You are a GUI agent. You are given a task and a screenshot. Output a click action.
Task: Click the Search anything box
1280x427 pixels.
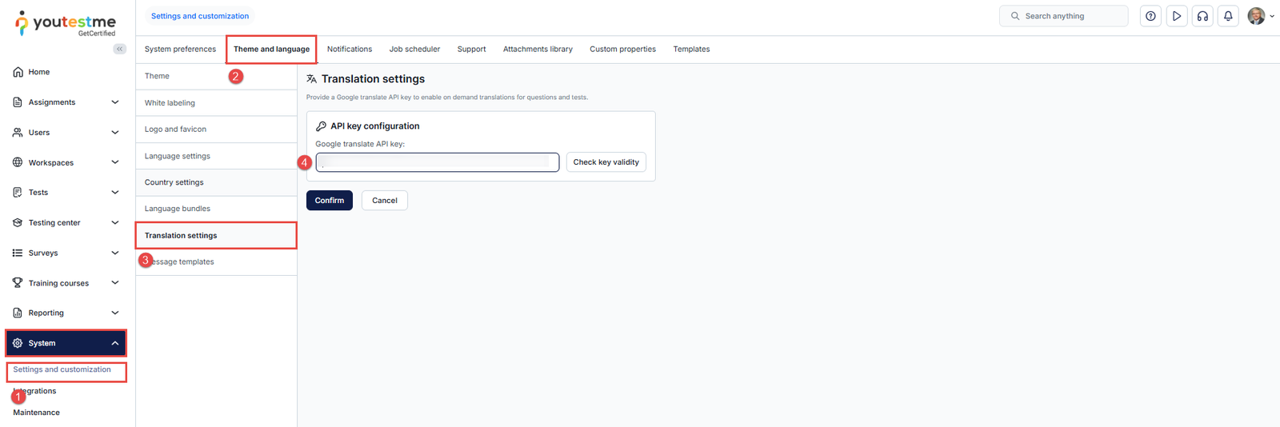tap(1064, 16)
